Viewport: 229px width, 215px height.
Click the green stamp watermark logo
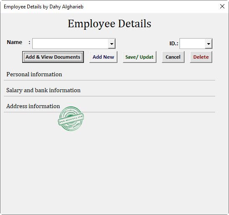click(71, 119)
